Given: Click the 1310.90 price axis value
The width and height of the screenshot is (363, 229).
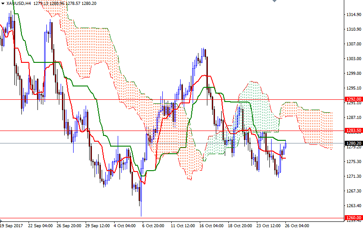Looking at the screenshot, I should [354, 29].
